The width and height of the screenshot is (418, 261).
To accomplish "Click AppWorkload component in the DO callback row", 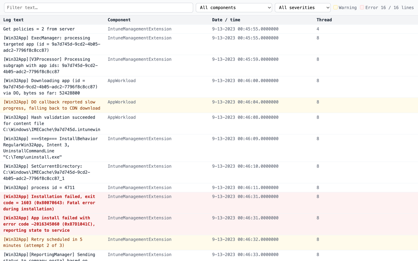I will [122, 102].
